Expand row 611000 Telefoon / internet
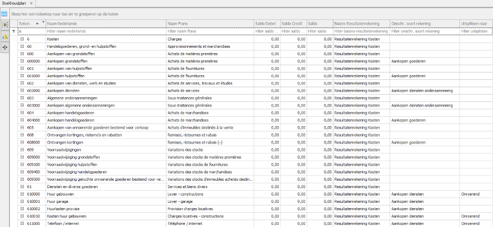 (22, 223)
